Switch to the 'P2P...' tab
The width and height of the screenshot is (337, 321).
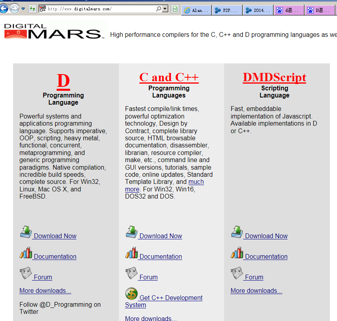point(227,10)
